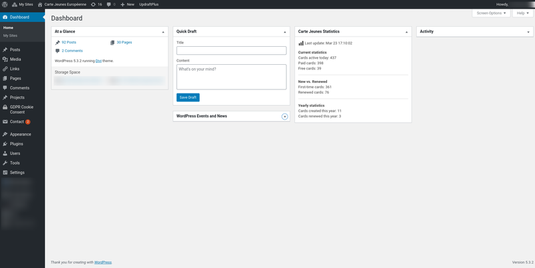Collapse the At a Glance widget
535x268 pixels.
[x=163, y=31]
